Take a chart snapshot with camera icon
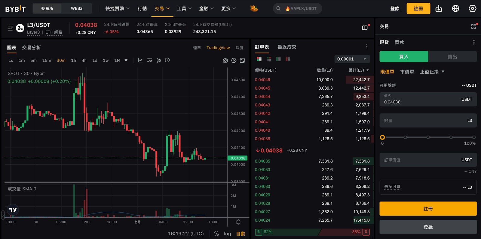The height and width of the screenshot is (239, 481). point(225,61)
